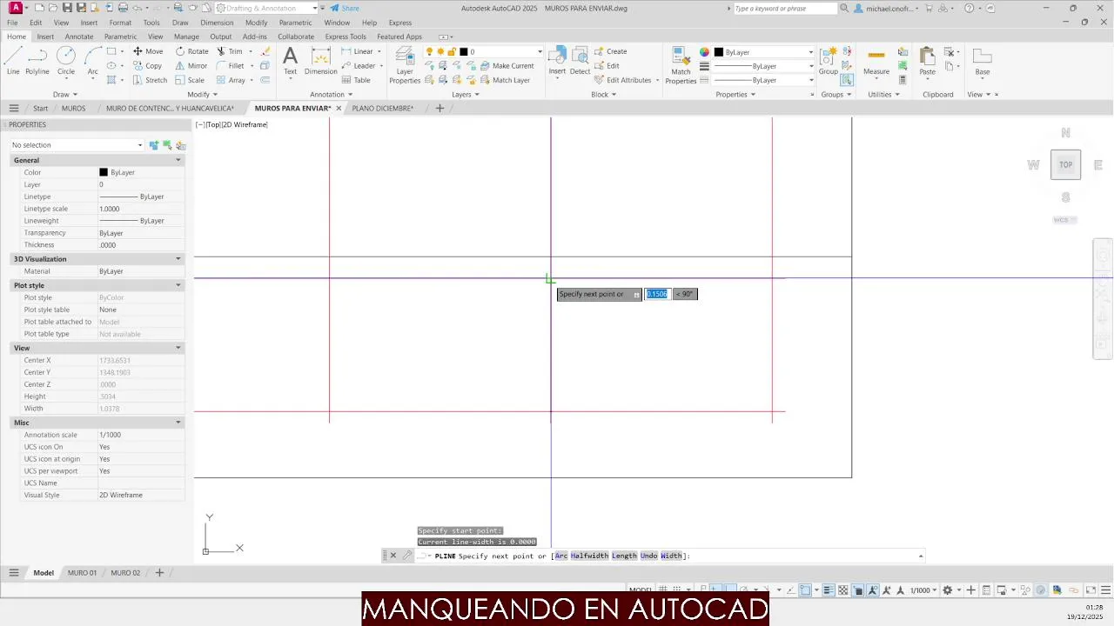Toggle the PICKADD selection mode button
Screen dimensions: 1114x626
pos(154,145)
